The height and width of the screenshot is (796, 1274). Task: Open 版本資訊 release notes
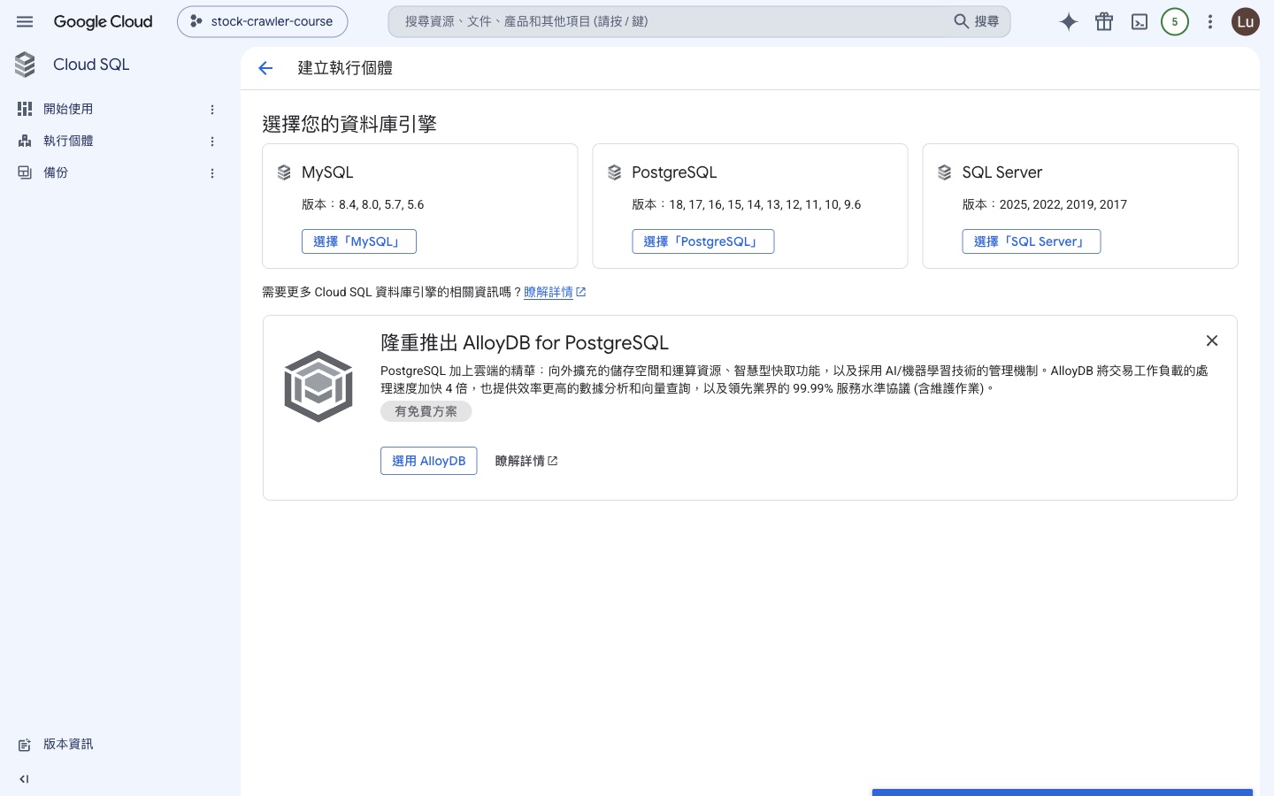[68, 744]
